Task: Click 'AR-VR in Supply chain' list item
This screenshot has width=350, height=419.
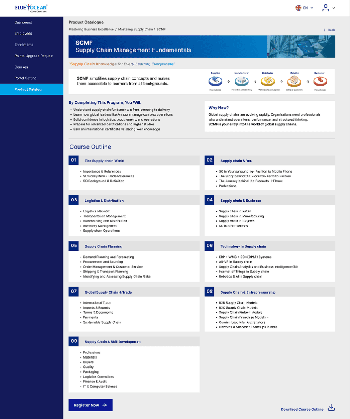Action: 235,262
